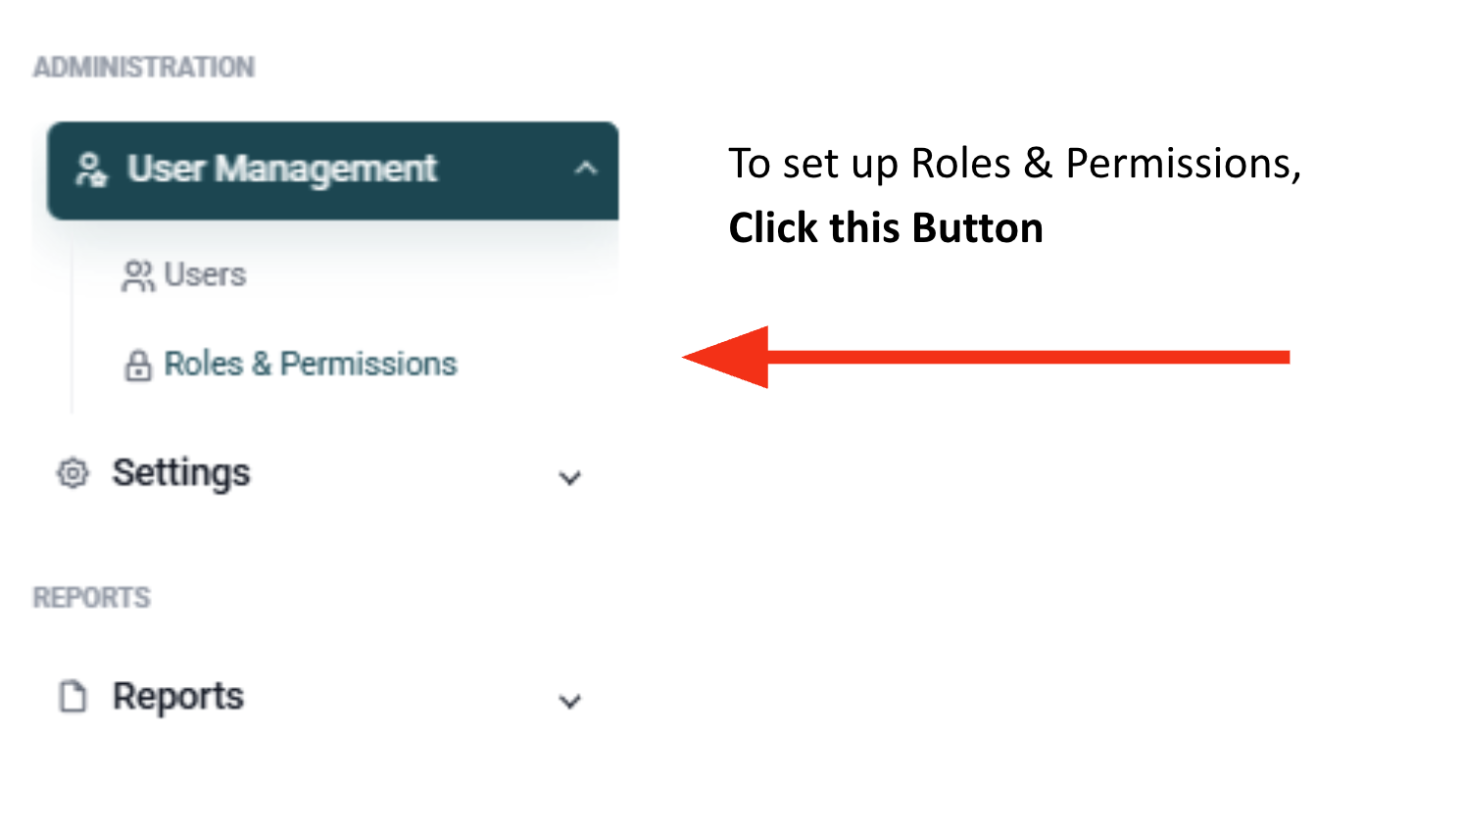Open the Users submenu item
1462x835 pixels.
(x=205, y=274)
